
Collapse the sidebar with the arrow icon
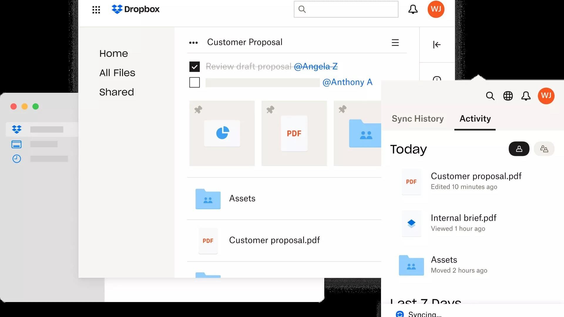(437, 45)
